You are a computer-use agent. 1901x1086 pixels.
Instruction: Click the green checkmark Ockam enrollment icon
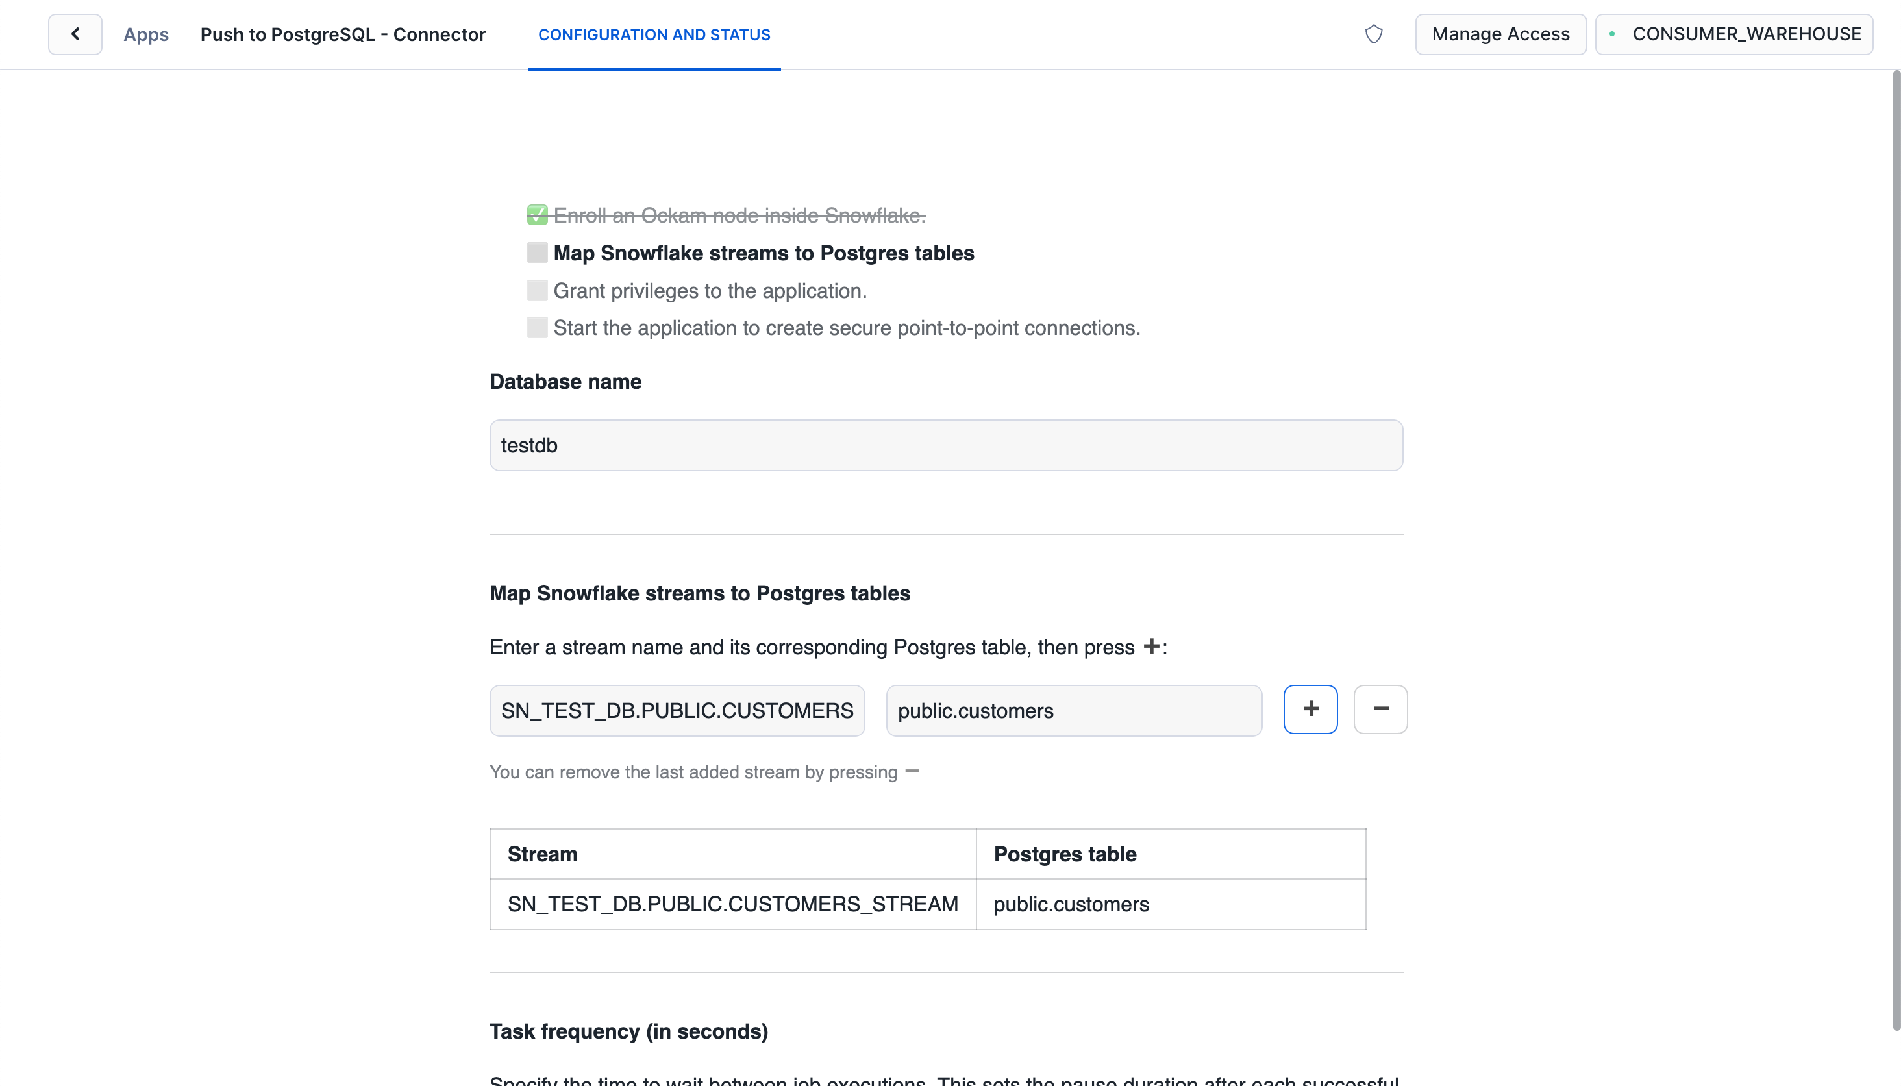click(x=537, y=213)
